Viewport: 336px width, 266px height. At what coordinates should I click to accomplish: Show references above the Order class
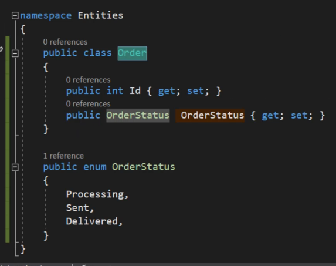point(65,42)
